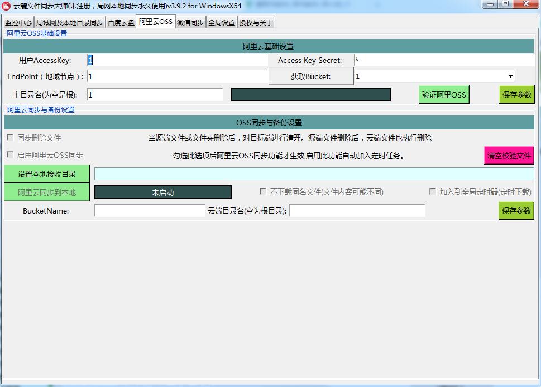
Task: Select the 阿里云OSS tab
Action: pyautogui.click(x=156, y=21)
